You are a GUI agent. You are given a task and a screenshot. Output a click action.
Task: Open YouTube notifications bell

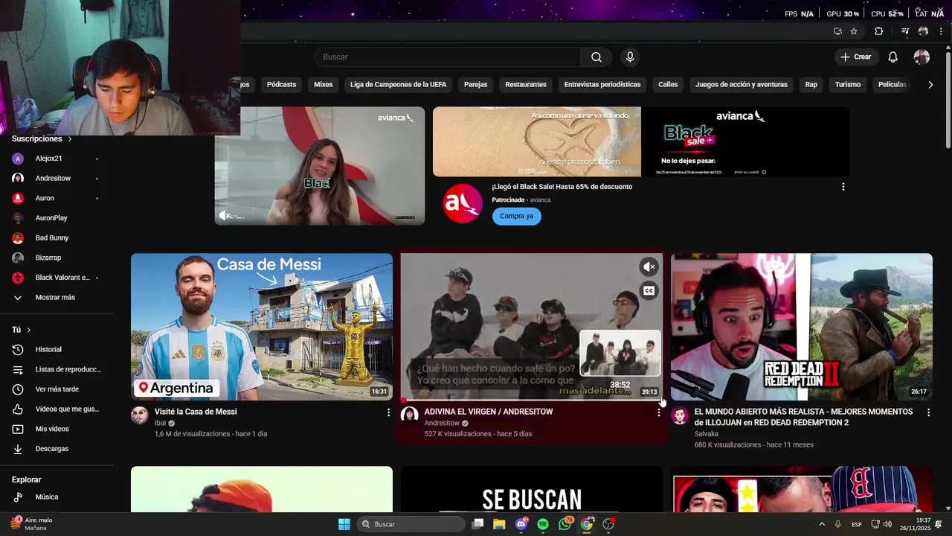click(893, 57)
